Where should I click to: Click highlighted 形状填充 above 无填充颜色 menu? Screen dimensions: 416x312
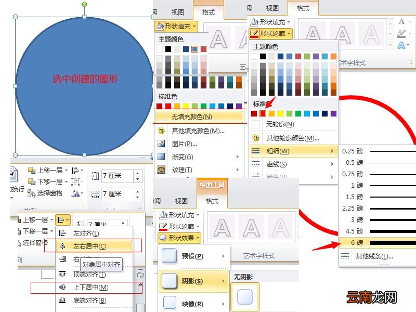point(176,27)
